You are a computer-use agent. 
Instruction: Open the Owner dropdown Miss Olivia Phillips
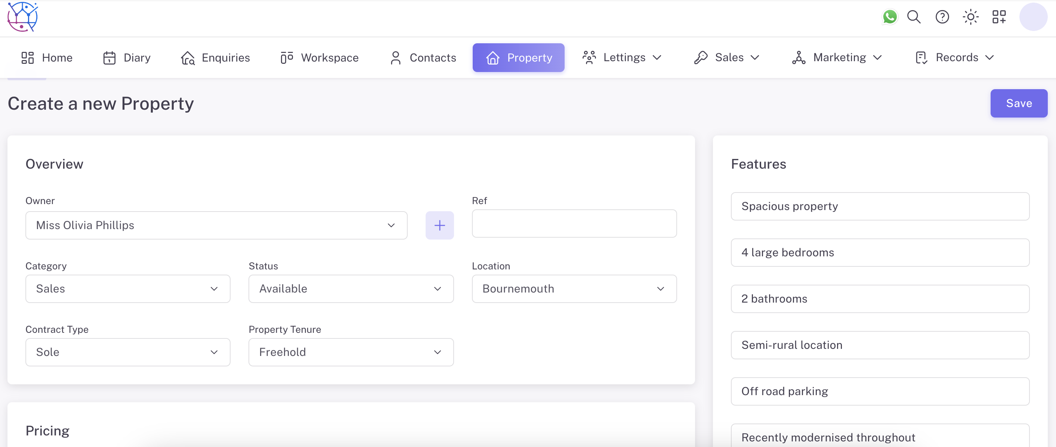click(216, 225)
